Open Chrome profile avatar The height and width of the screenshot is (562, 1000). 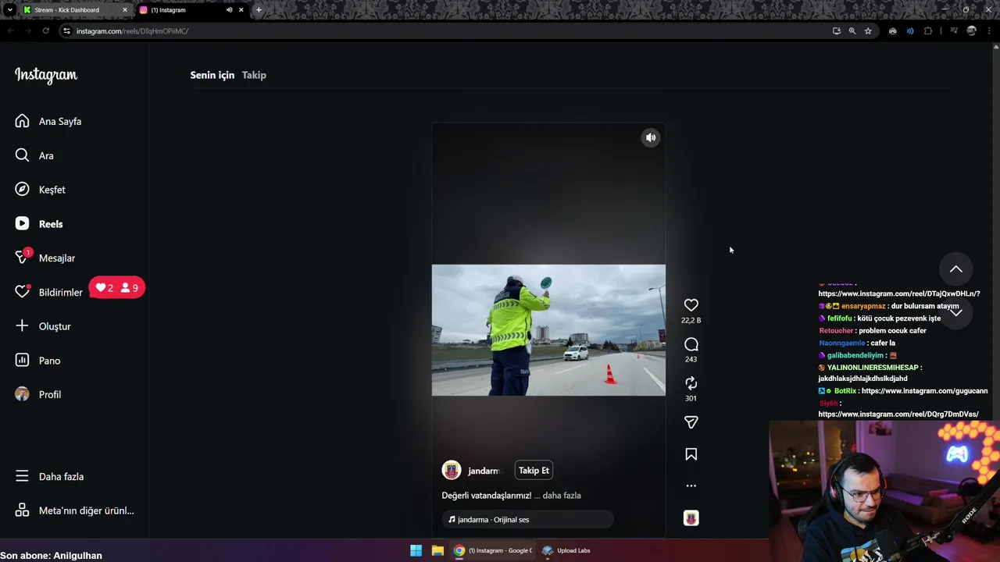972,31
